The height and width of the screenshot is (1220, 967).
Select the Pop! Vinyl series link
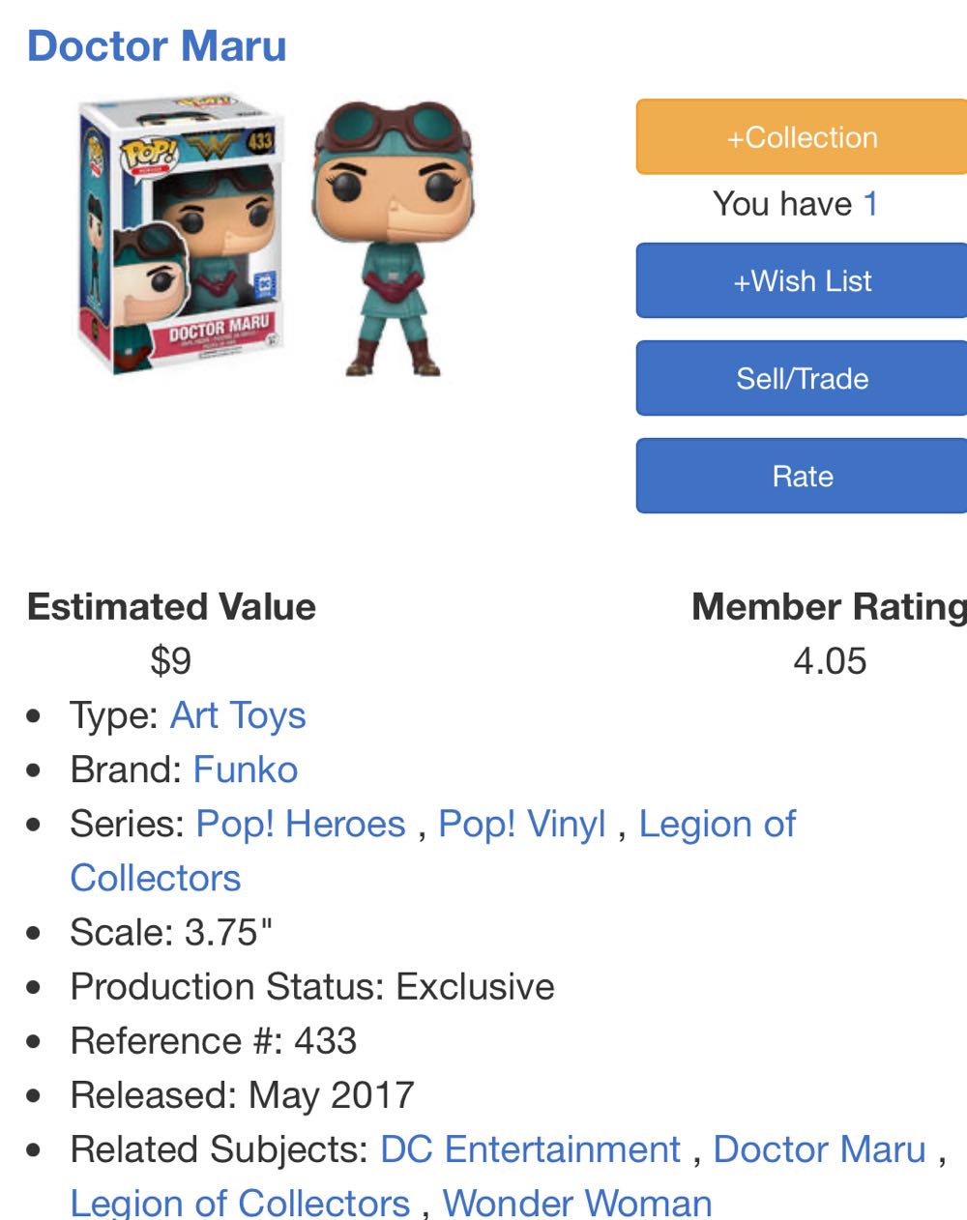(x=522, y=824)
